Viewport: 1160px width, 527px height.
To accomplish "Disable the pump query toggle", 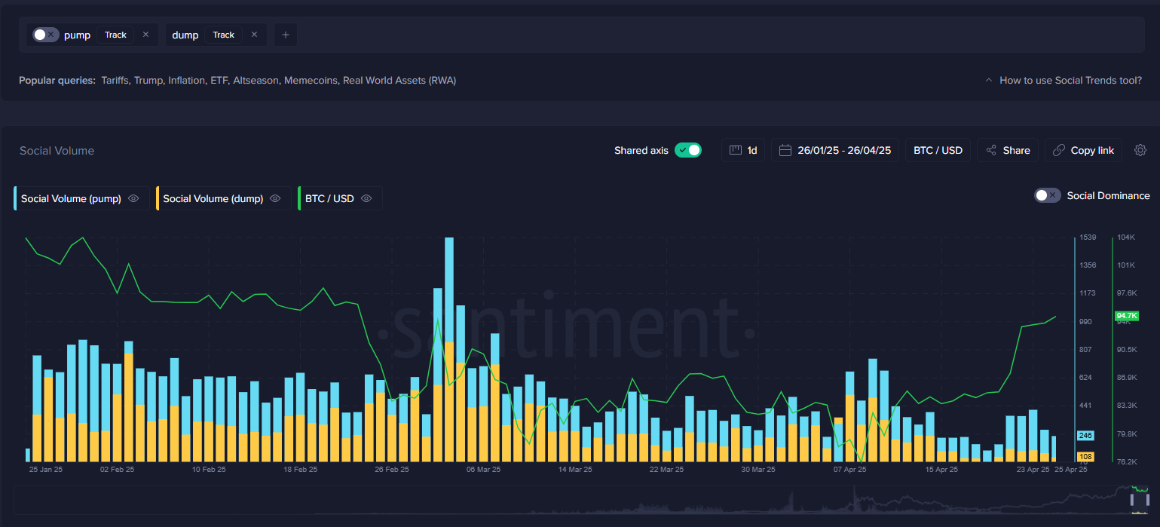I will pyautogui.click(x=44, y=34).
